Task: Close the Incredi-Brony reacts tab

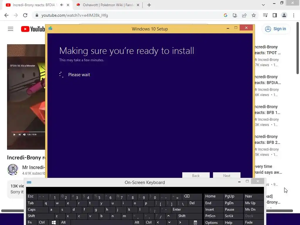Action: coord(68,5)
